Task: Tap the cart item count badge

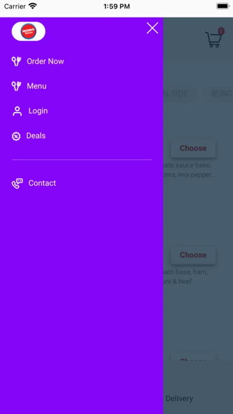Action: 221,31
